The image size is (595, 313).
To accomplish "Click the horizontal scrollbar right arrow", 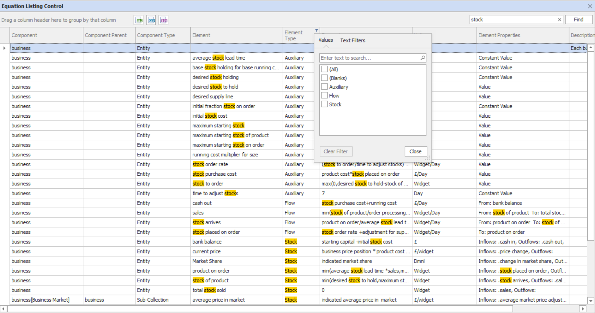I will click(582, 308).
